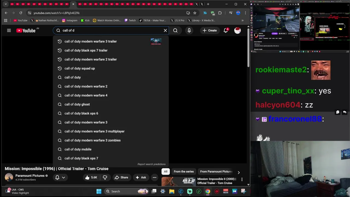Open the Chrome profile avatar
Screen dimensions: 350x197
point(238,13)
